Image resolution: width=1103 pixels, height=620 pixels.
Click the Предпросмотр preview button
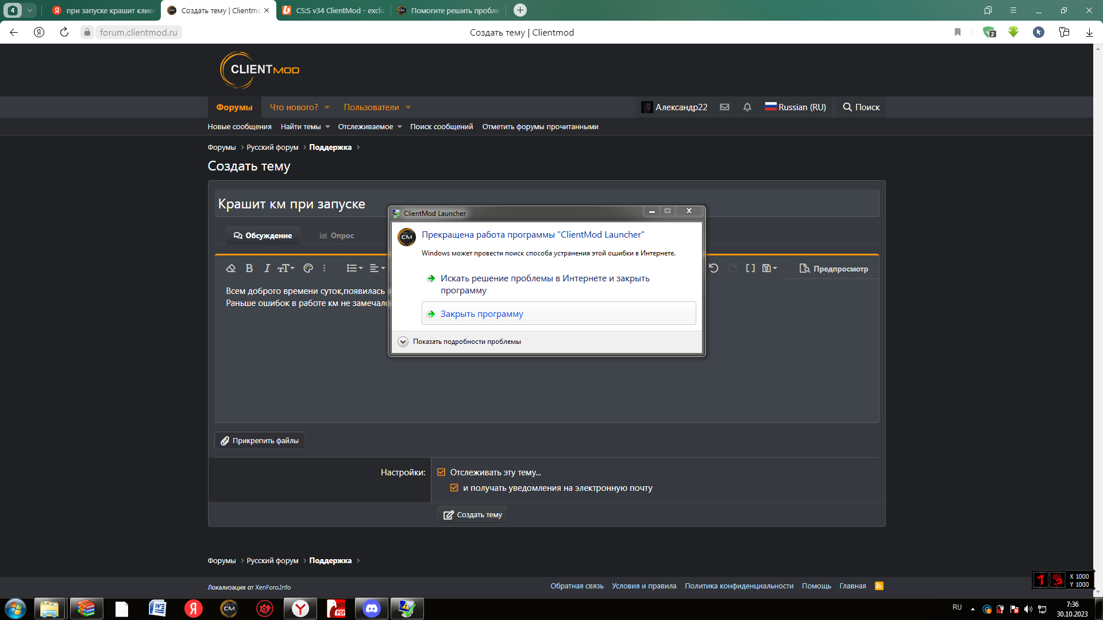(x=834, y=269)
